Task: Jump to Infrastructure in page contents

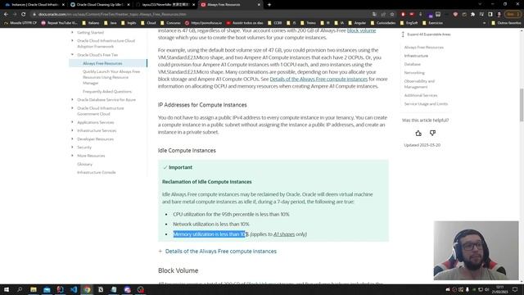Action: tap(416, 56)
